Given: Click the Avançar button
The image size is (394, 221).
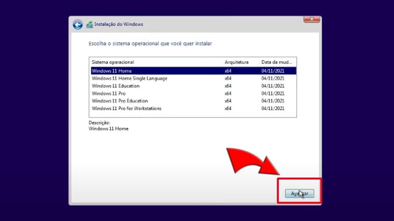Looking at the screenshot, I should [x=300, y=194].
